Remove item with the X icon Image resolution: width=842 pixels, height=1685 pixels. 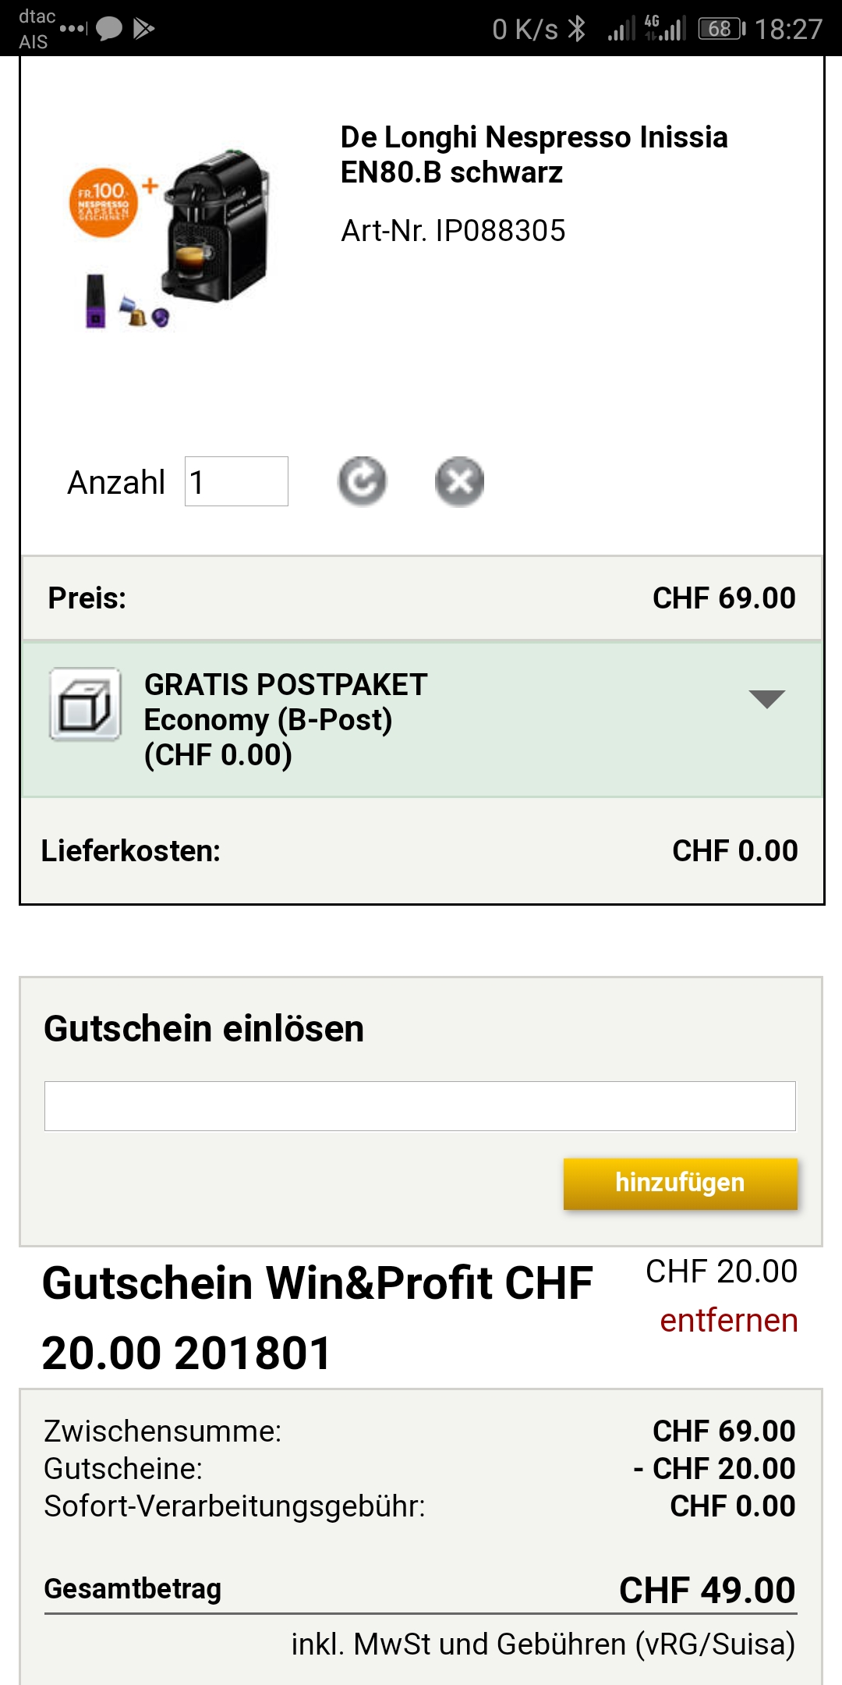coord(459,481)
